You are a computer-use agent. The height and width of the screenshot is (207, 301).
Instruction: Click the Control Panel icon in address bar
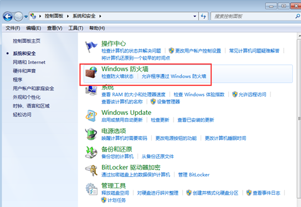click(33, 16)
